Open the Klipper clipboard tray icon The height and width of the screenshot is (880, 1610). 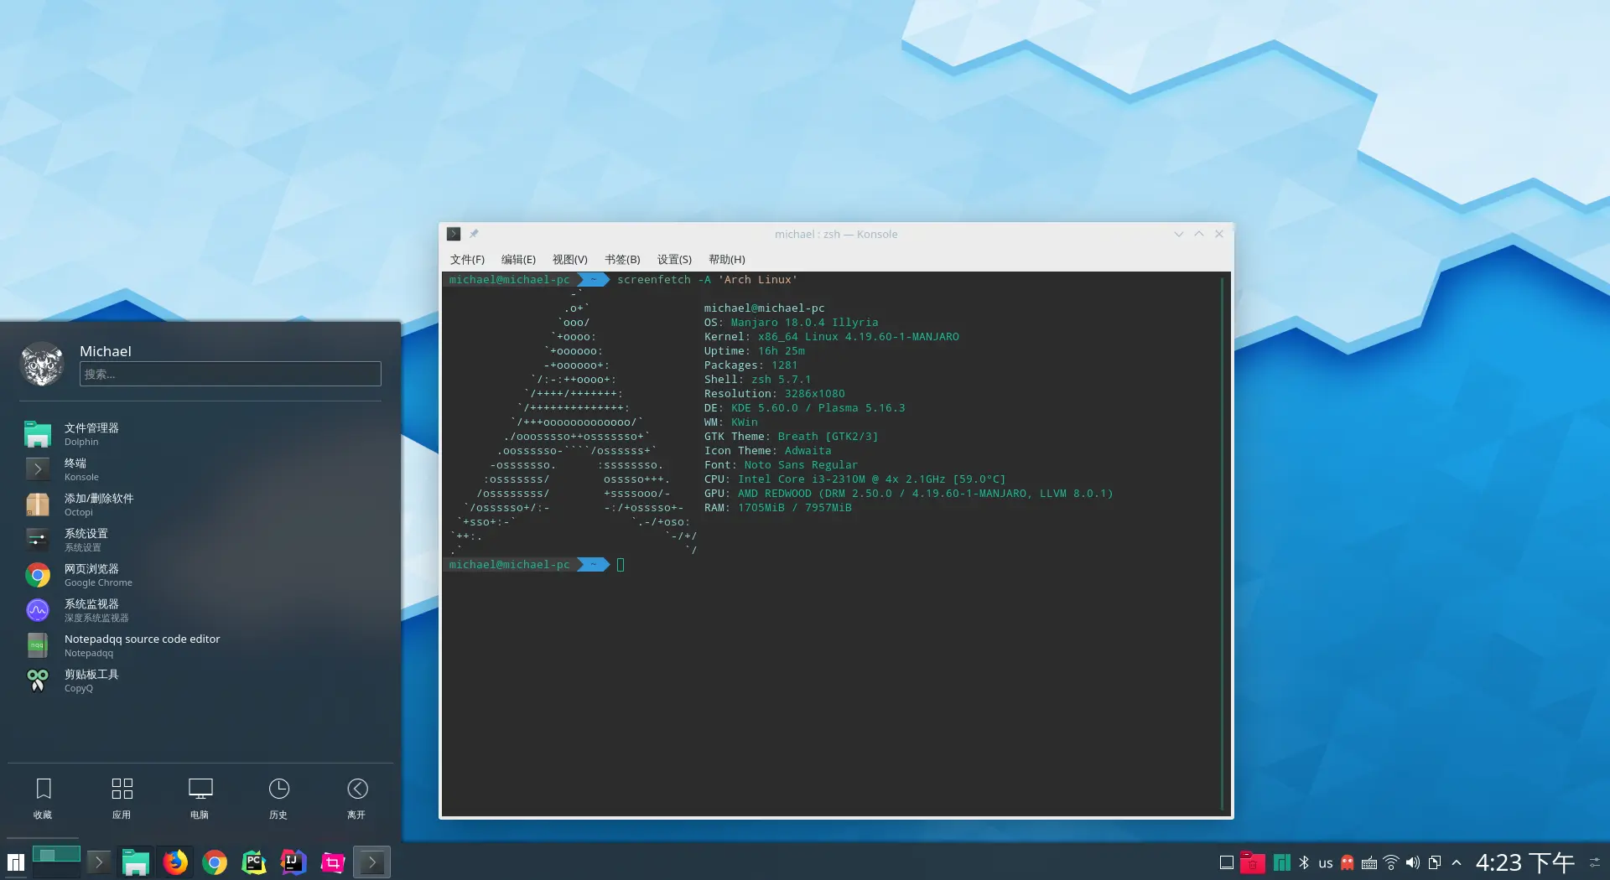click(1434, 862)
